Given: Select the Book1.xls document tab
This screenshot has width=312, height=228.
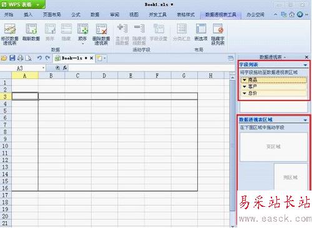Looking at the screenshot, I should point(72,58).
